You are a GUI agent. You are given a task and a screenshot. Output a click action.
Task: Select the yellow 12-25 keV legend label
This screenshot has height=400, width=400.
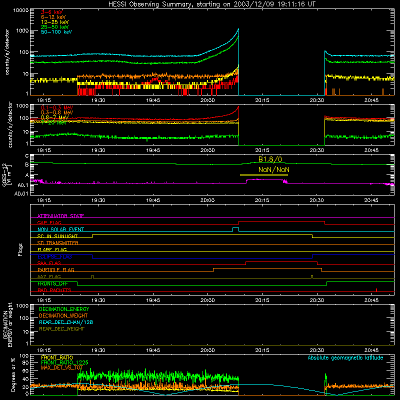coord(55,22)
